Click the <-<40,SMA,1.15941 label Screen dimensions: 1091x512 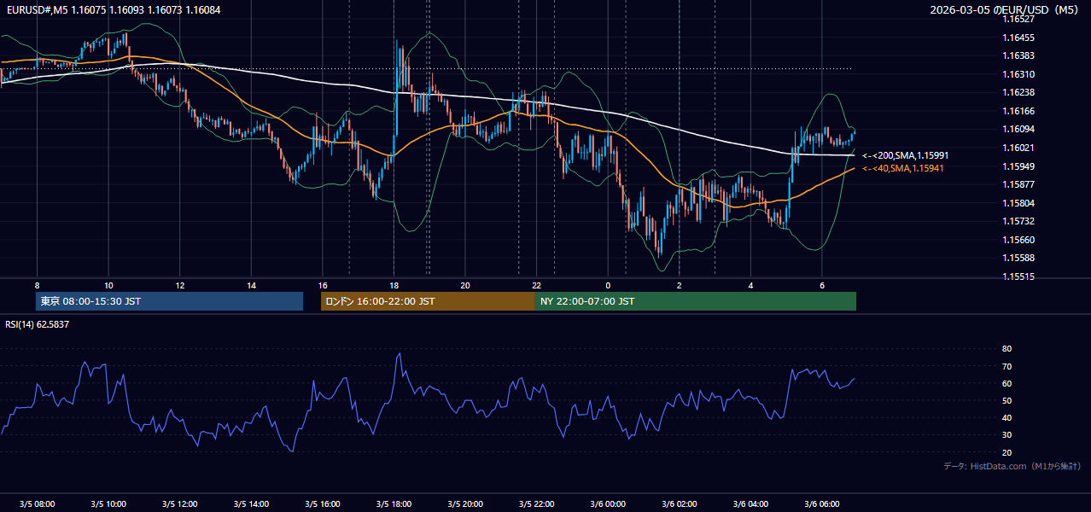click(902, 168)
